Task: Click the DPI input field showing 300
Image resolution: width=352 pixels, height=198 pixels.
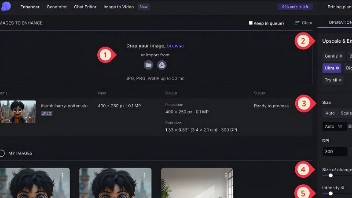Action: [334, 151]
